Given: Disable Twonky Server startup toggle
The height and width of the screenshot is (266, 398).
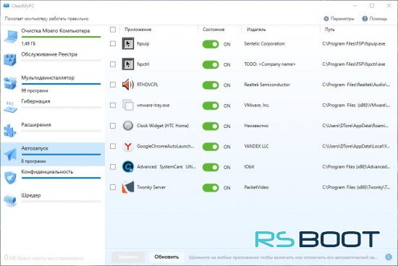Looking at the screenshot, I should tap(211, 188).
